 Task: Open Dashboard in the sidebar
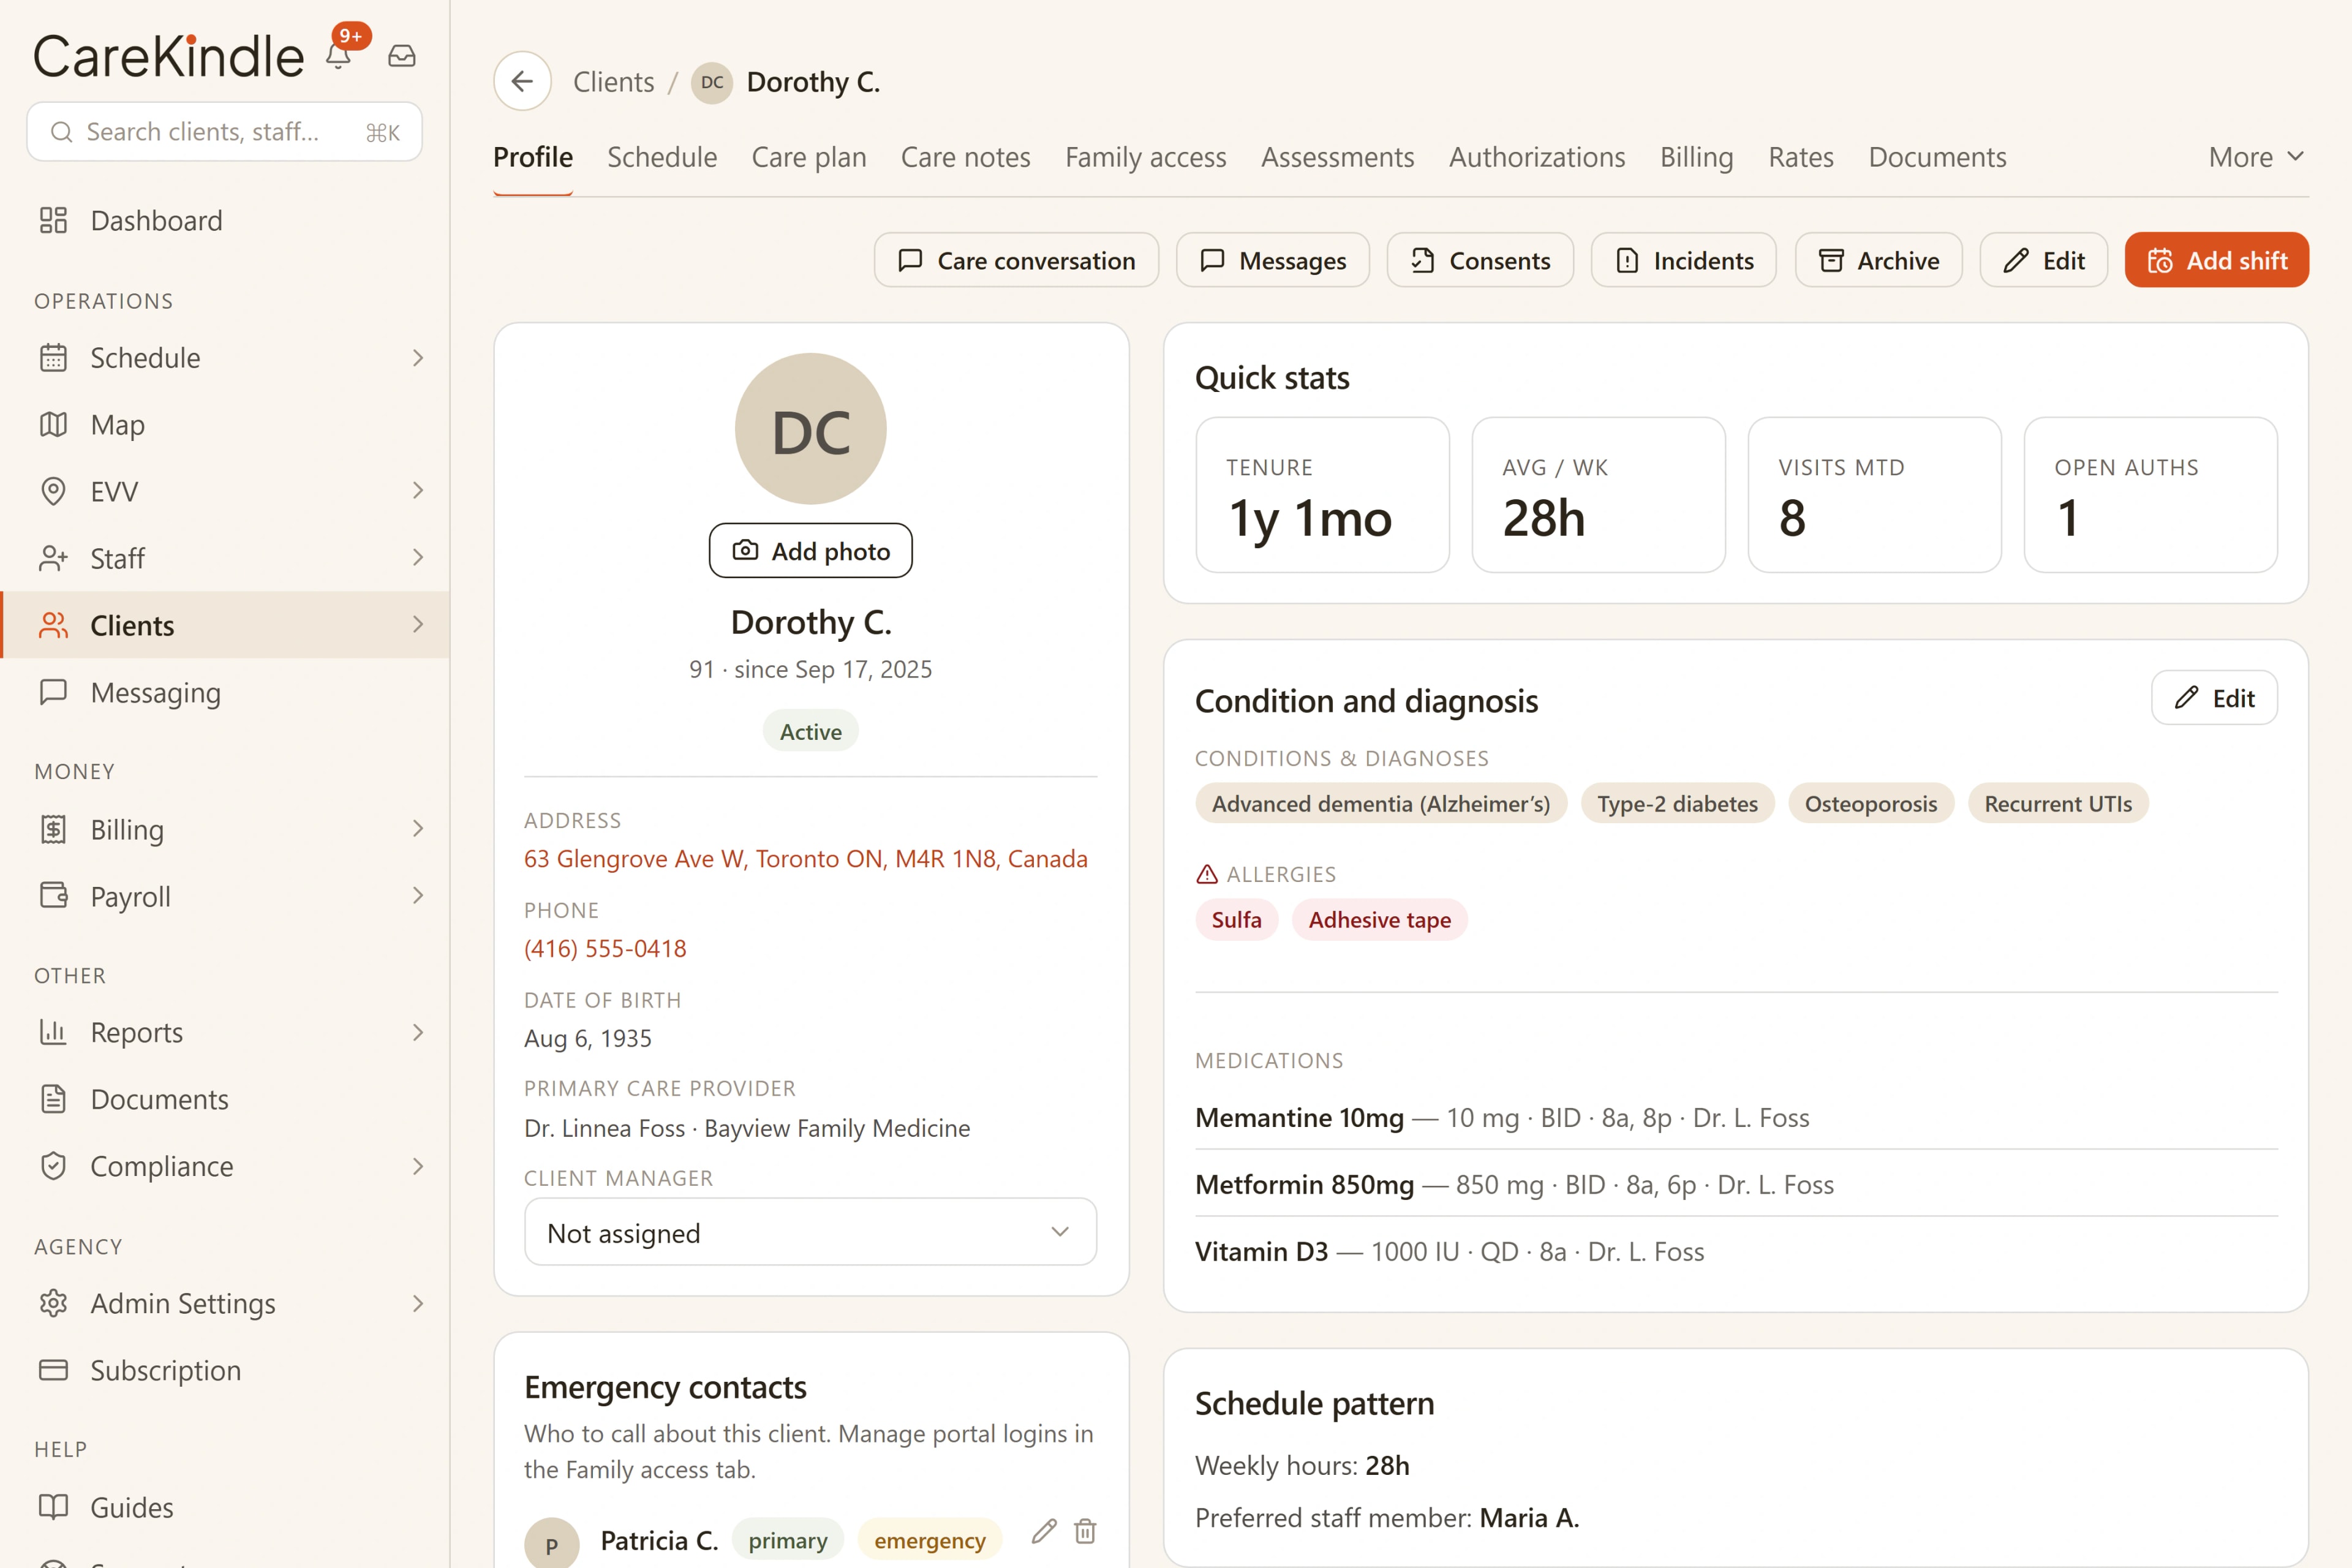tap(225, 220)
